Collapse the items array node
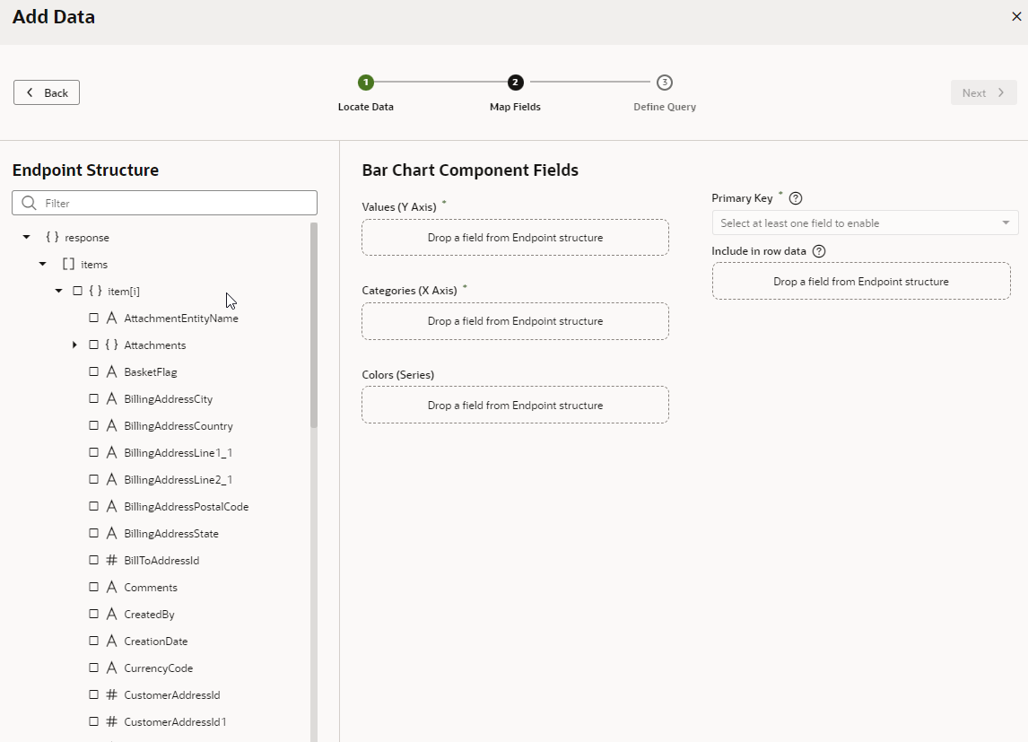This screenshot has width=1028, height=742. click(x=43, y=264)
